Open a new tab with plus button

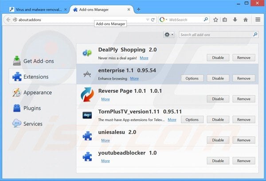[139, 9]
